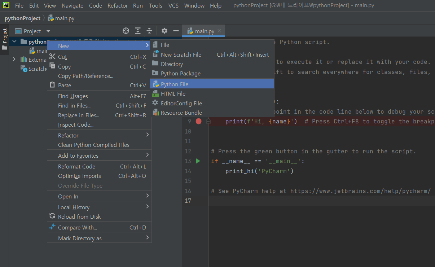Choose Copy Path/Reference from context menu
Image resolution: width=435 pixels, height=267 pixels.
[99, 76]
